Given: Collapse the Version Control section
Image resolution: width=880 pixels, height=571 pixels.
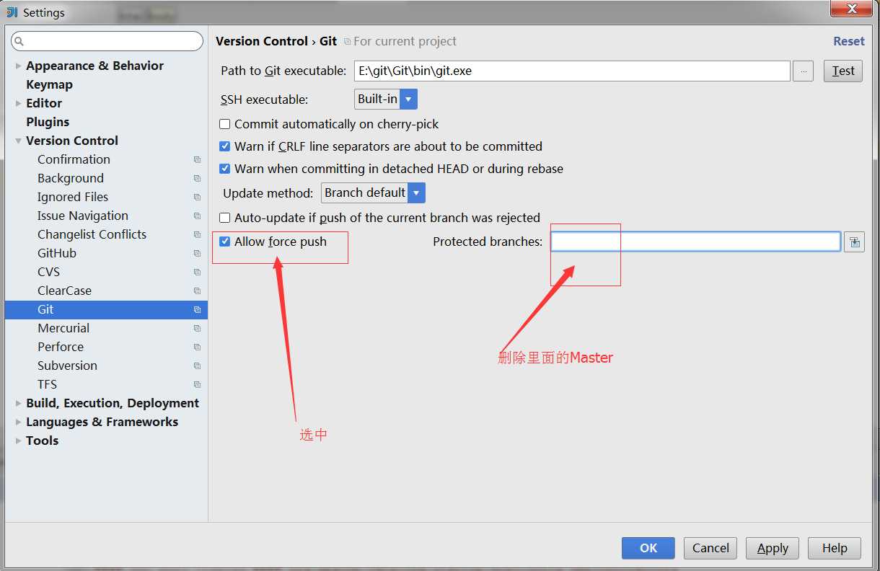Looking at the screenshot, I should (x=18, y=141).
